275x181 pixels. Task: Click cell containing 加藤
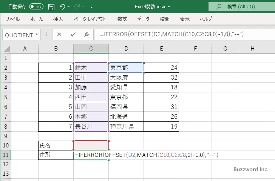[x=91, y=87]
